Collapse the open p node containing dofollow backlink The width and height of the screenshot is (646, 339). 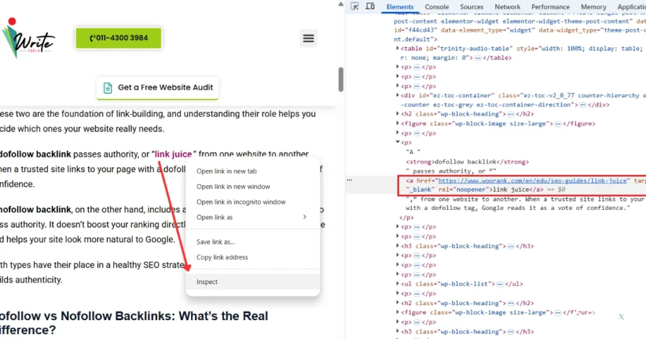(x=397, y=142)
